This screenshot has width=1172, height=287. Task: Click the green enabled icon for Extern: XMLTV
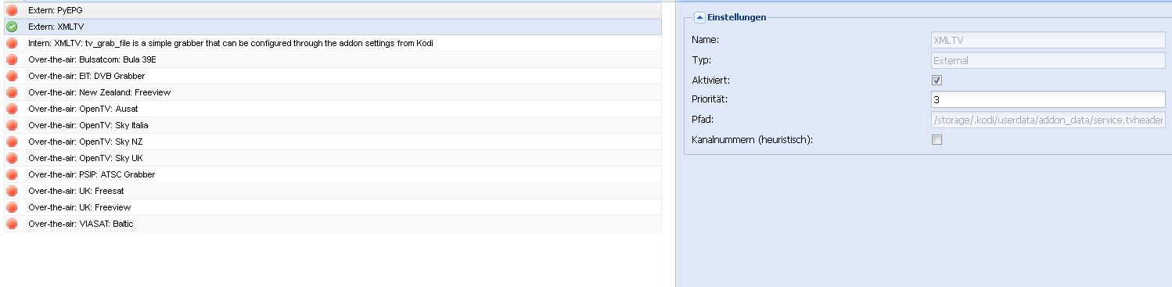click(12, 27)
